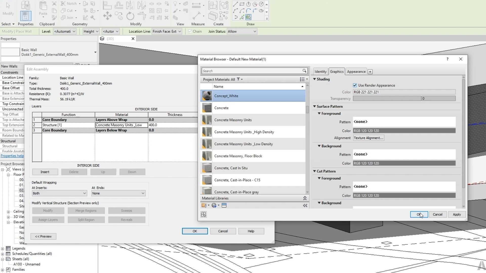Click the Align tool in the Modify panel

[107, 5]
